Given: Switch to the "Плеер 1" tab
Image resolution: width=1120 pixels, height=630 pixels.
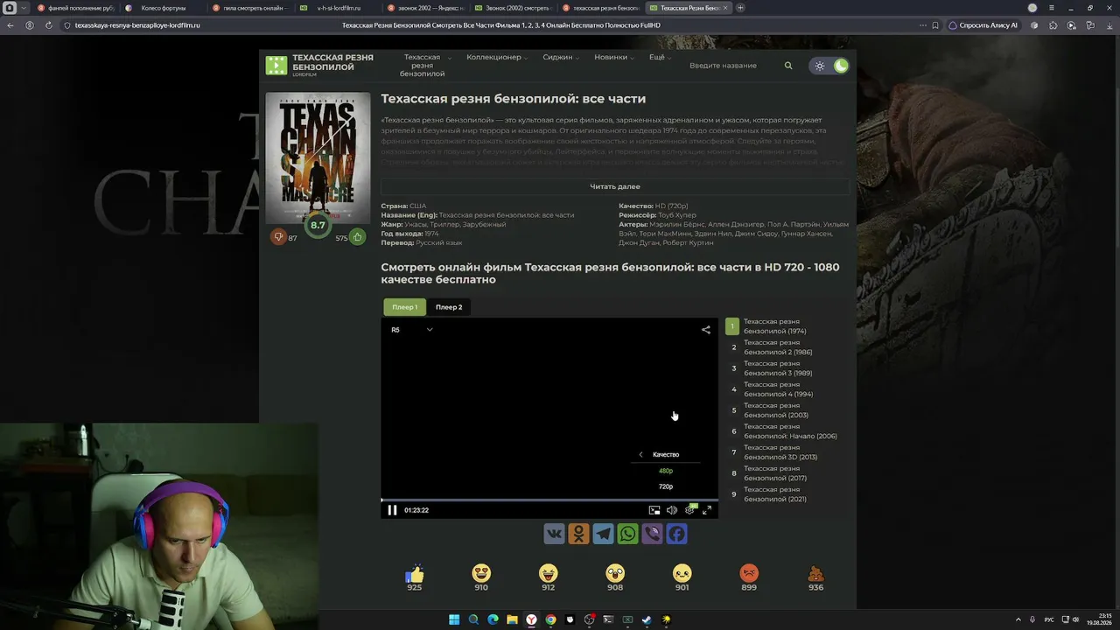Looking at the screenshot, I should [404, 307].
